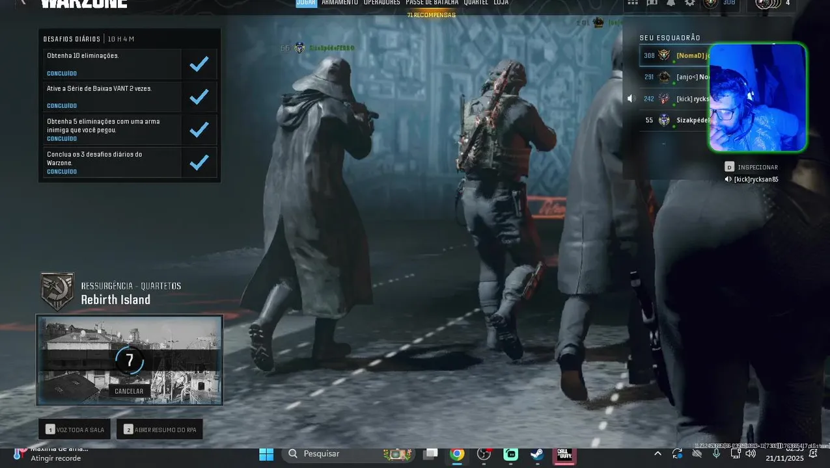This screenshot has height=468, width=830.
Task: Click player rank emblem beside 308
Action: pyautogui.click(x=711, y=3)
